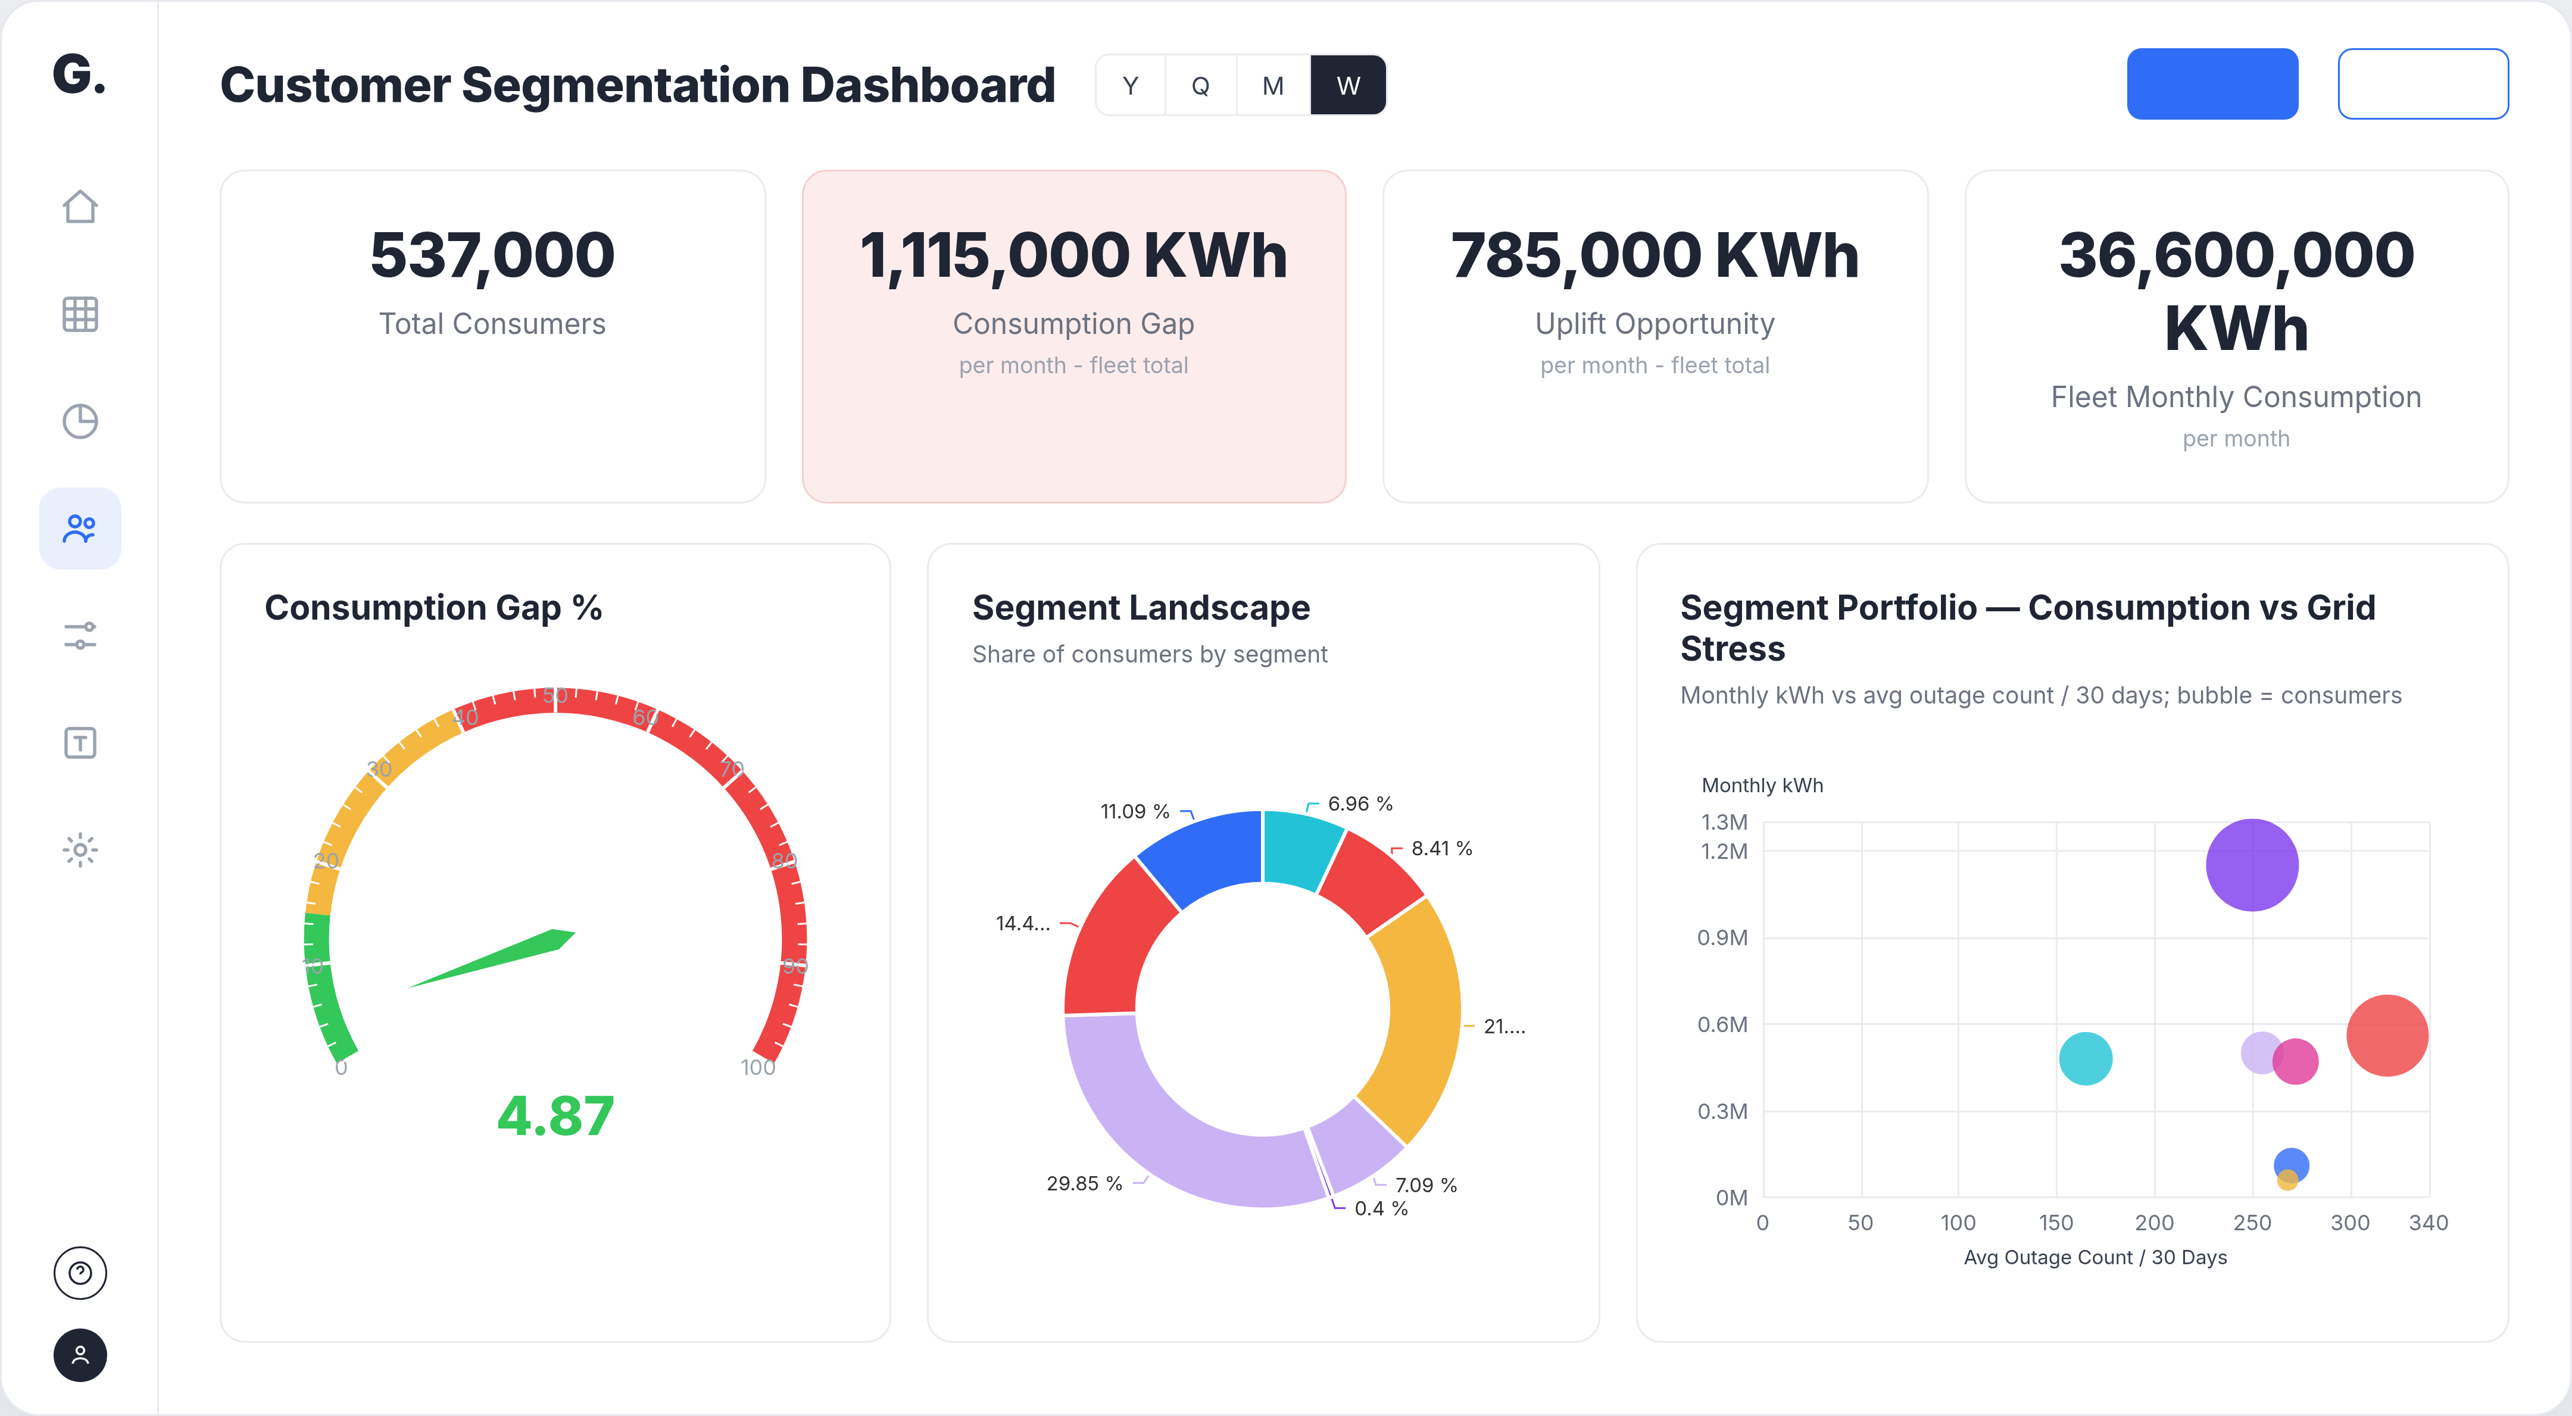This screenshot has width=2572, height=1416.
Task: Open the Home icon in sidebar
Action: coord(80,207)
